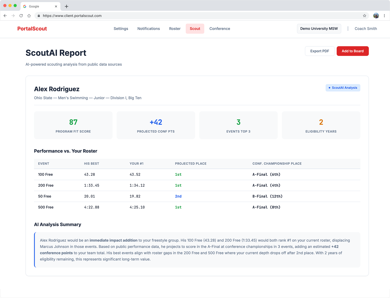Add Alex Rodriguez to the board
The height and width of the screenshot is (298, 390).
tap(352, 51)
